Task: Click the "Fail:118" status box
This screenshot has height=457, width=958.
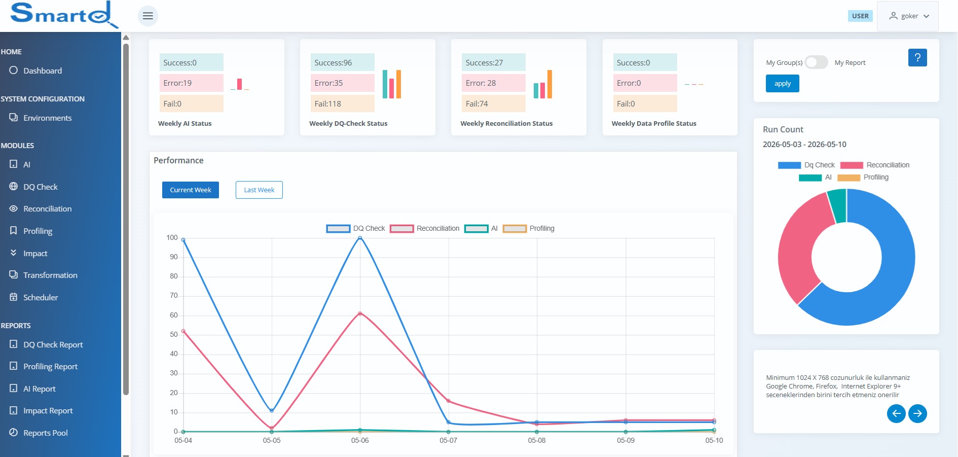Action: tap(342, 103)
